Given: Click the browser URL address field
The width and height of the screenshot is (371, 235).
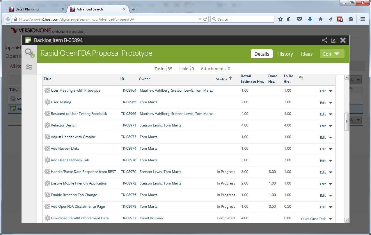Looking at the screenshot, I should [x=108, y=19].
